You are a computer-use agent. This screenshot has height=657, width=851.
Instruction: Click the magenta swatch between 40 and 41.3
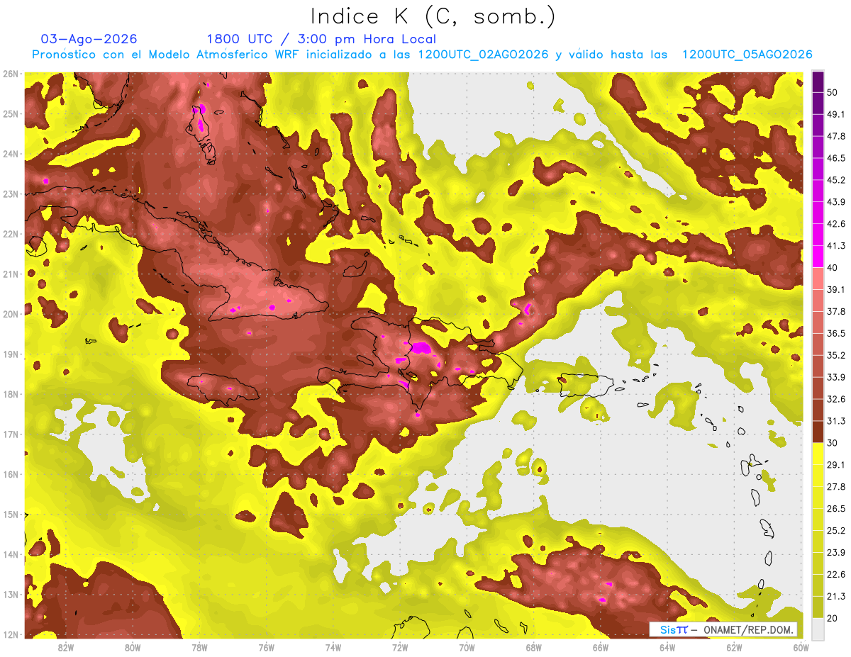(x=818, y=257)
